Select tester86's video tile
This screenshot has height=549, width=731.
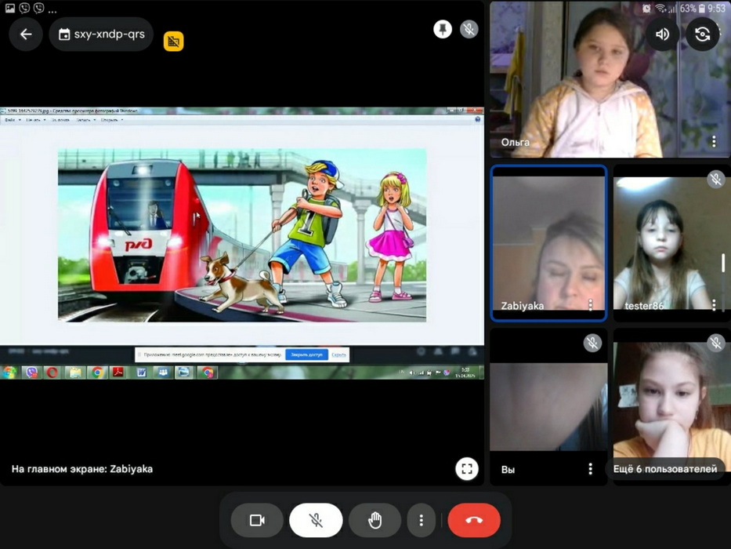(x=671, y=243)
